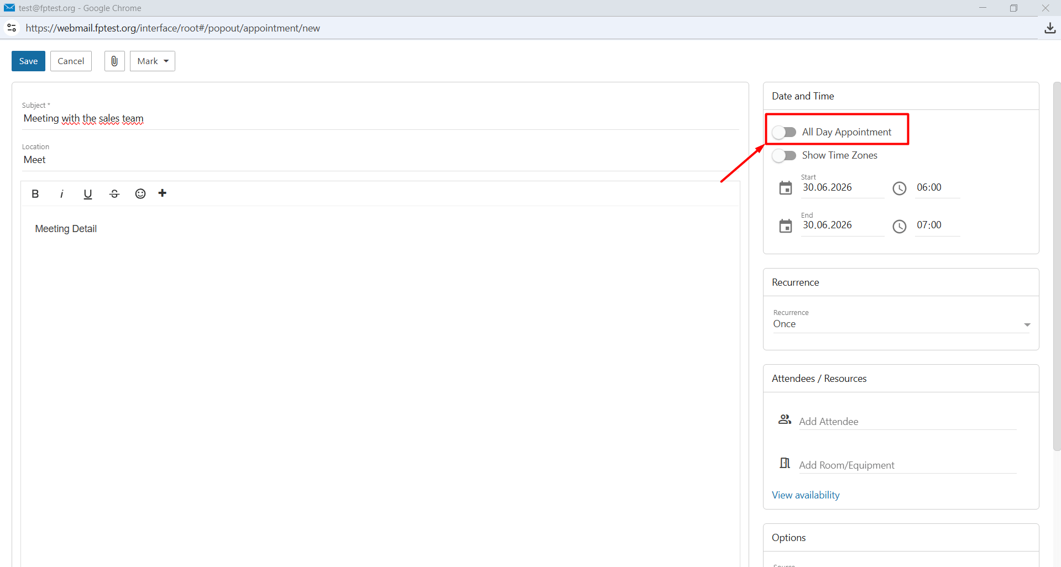This screenshot has width=1061, height=567.
Task: Click the Chrome download icon
Action: pos(1050,28)
